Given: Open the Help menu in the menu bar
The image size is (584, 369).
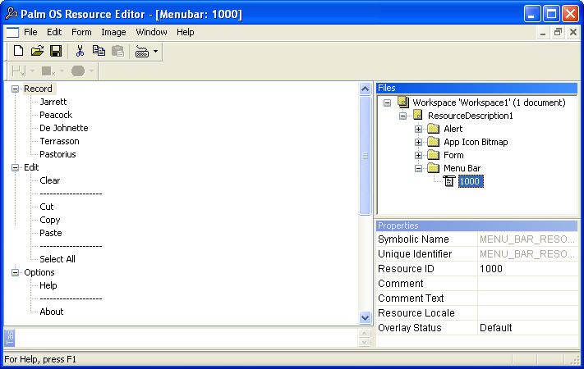Looking at the screenshot, I should coord(185,32).
